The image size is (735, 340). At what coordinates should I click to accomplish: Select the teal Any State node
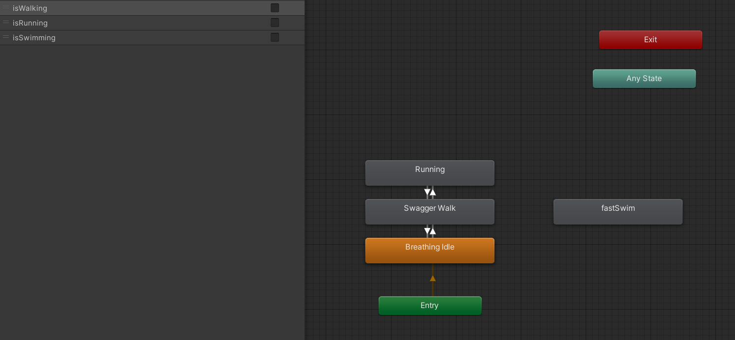pyautogui.click(x=644, y=78)
